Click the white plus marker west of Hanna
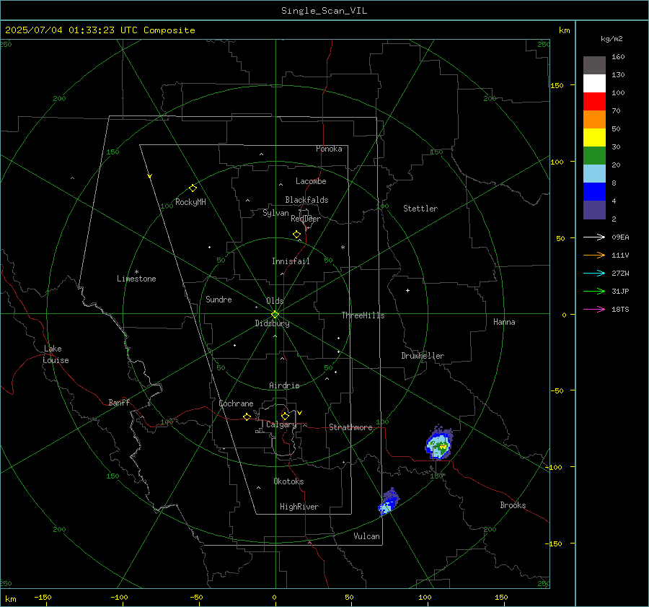Screen dimensions: 649x607 tap(407, 290)
